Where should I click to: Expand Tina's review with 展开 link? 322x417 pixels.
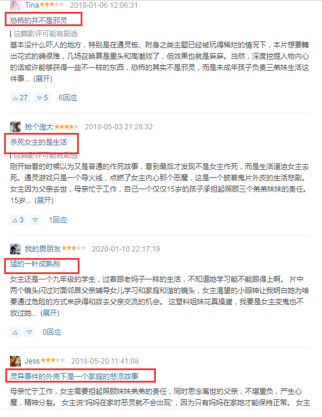point(43,79)
